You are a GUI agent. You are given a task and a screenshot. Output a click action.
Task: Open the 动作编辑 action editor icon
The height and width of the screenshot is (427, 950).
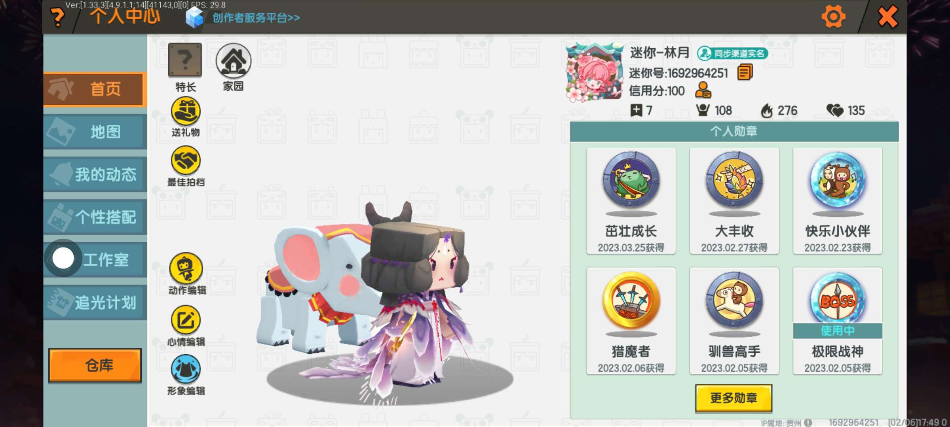[186, 268]
